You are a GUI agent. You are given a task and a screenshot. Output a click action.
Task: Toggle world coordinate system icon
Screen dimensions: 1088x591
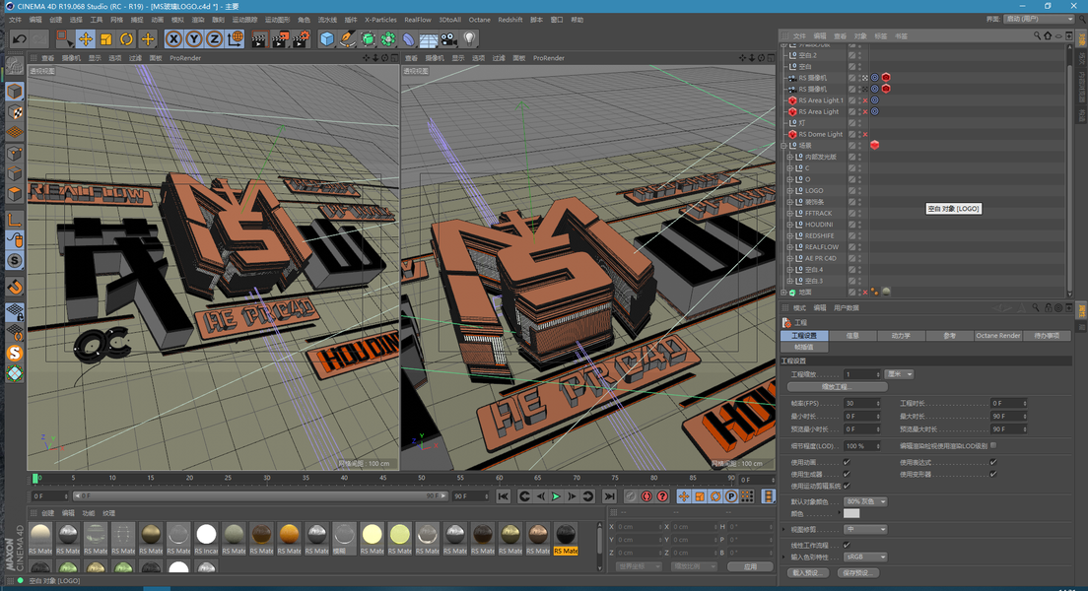pyautogui.click(x=236, y=38)
